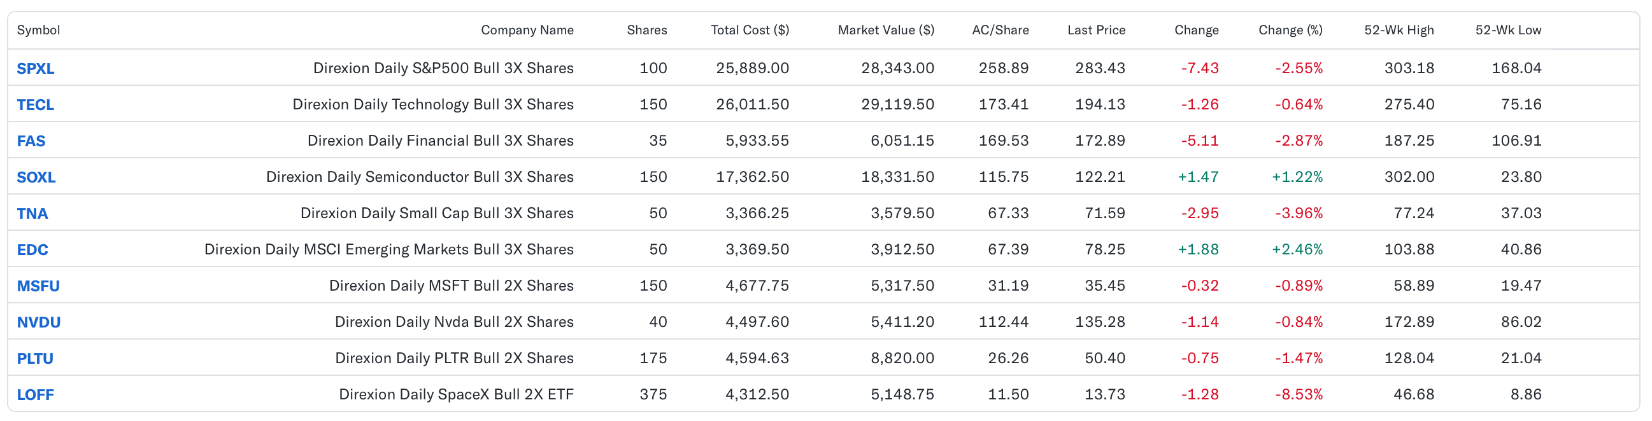1652x421 pixels.
Task: Sort by the Change (%) column header
Action: click(x=1290, y=30)
